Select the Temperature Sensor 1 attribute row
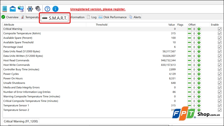Screen dimensions: 224x126 (113, 106)
